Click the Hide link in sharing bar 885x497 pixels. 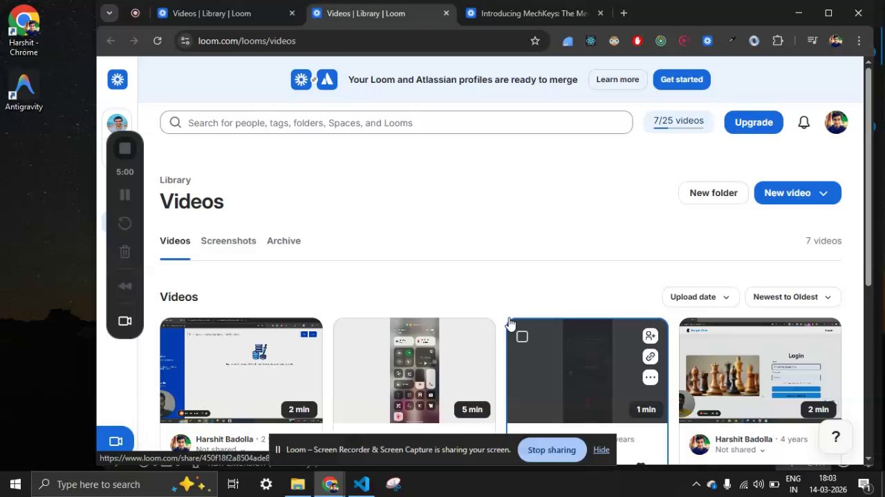click(601, 450)
